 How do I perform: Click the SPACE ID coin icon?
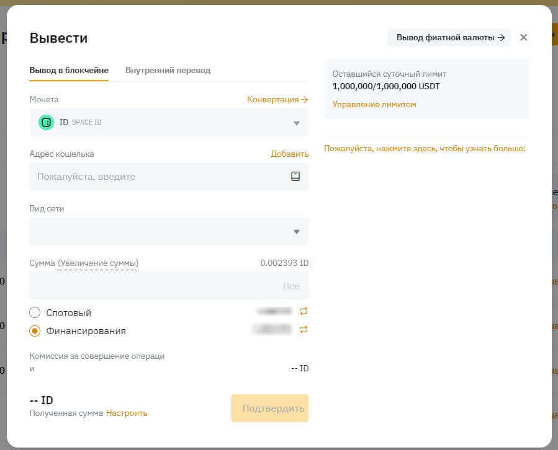point(46,123)
